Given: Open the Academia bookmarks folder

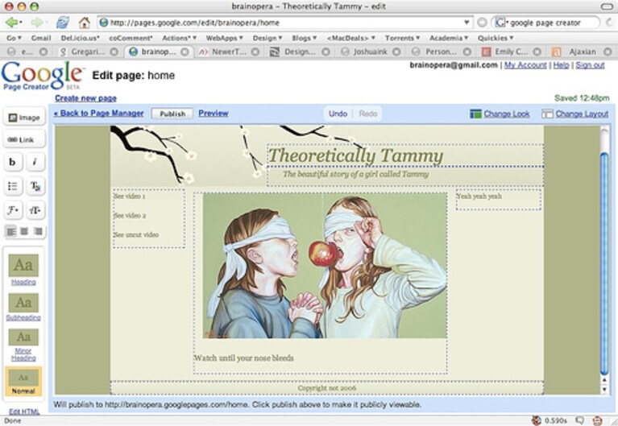Looking at the screenshot, I should point(449,38).
